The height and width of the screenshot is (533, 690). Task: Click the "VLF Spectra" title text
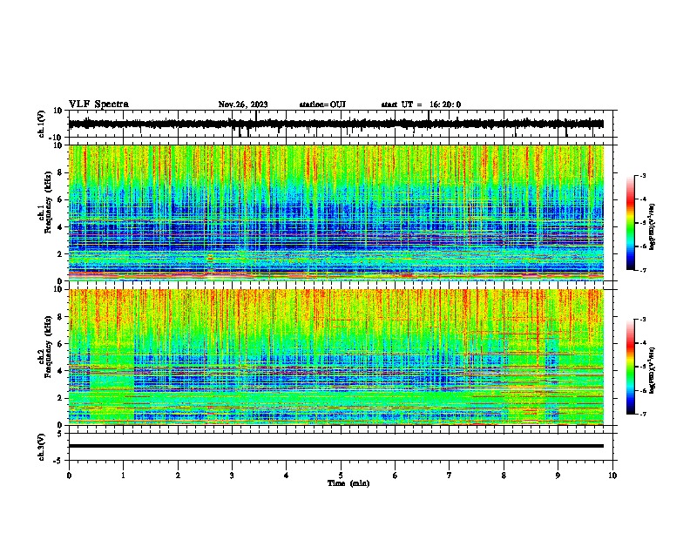(x=98, y=105)
